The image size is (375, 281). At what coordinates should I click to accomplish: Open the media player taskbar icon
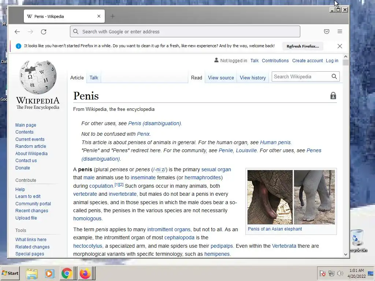coord(49,274)
